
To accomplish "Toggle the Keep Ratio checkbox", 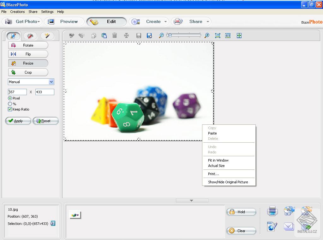I will click(10, 109).
